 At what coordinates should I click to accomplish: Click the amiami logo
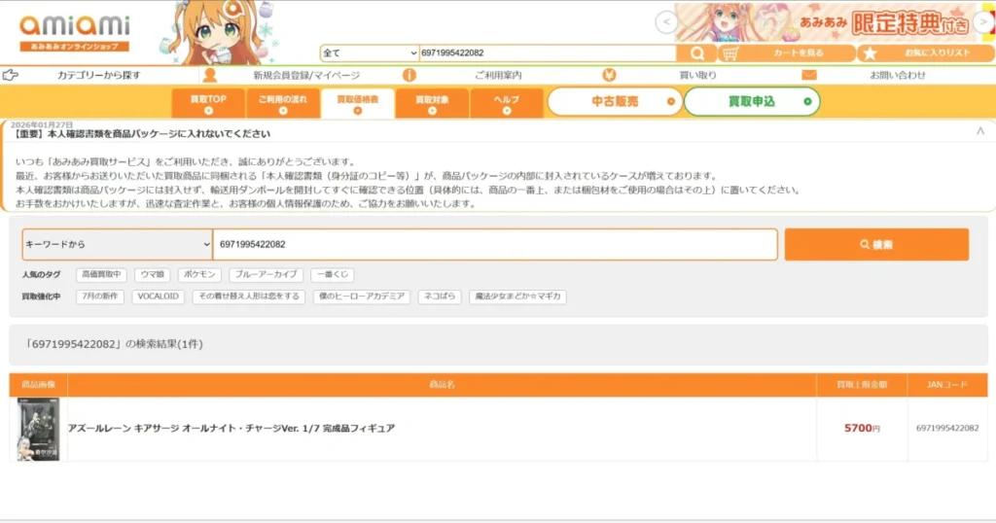click(74, 33)
